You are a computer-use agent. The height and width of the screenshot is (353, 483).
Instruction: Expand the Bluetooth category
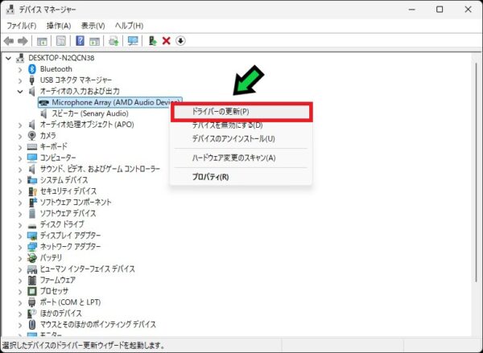tap(20, 69)
